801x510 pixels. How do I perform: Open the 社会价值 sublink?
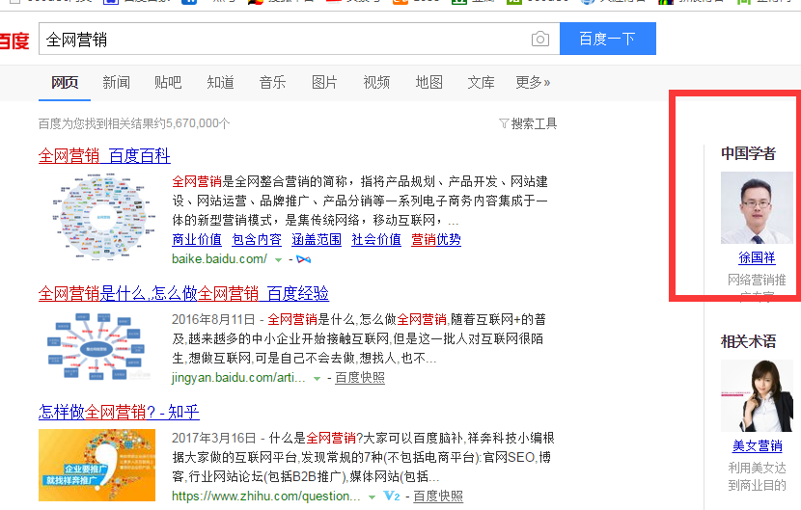click(x=376, y=239)
